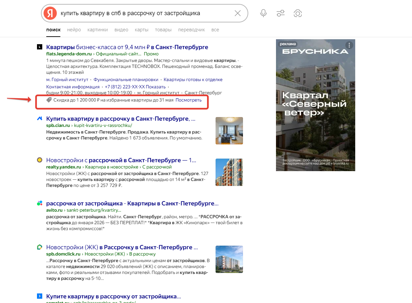Follow the С рассрочкой breadcrumb under realty.yandex.ru
This screenshot has height=303, width=412.
point(157,167)
